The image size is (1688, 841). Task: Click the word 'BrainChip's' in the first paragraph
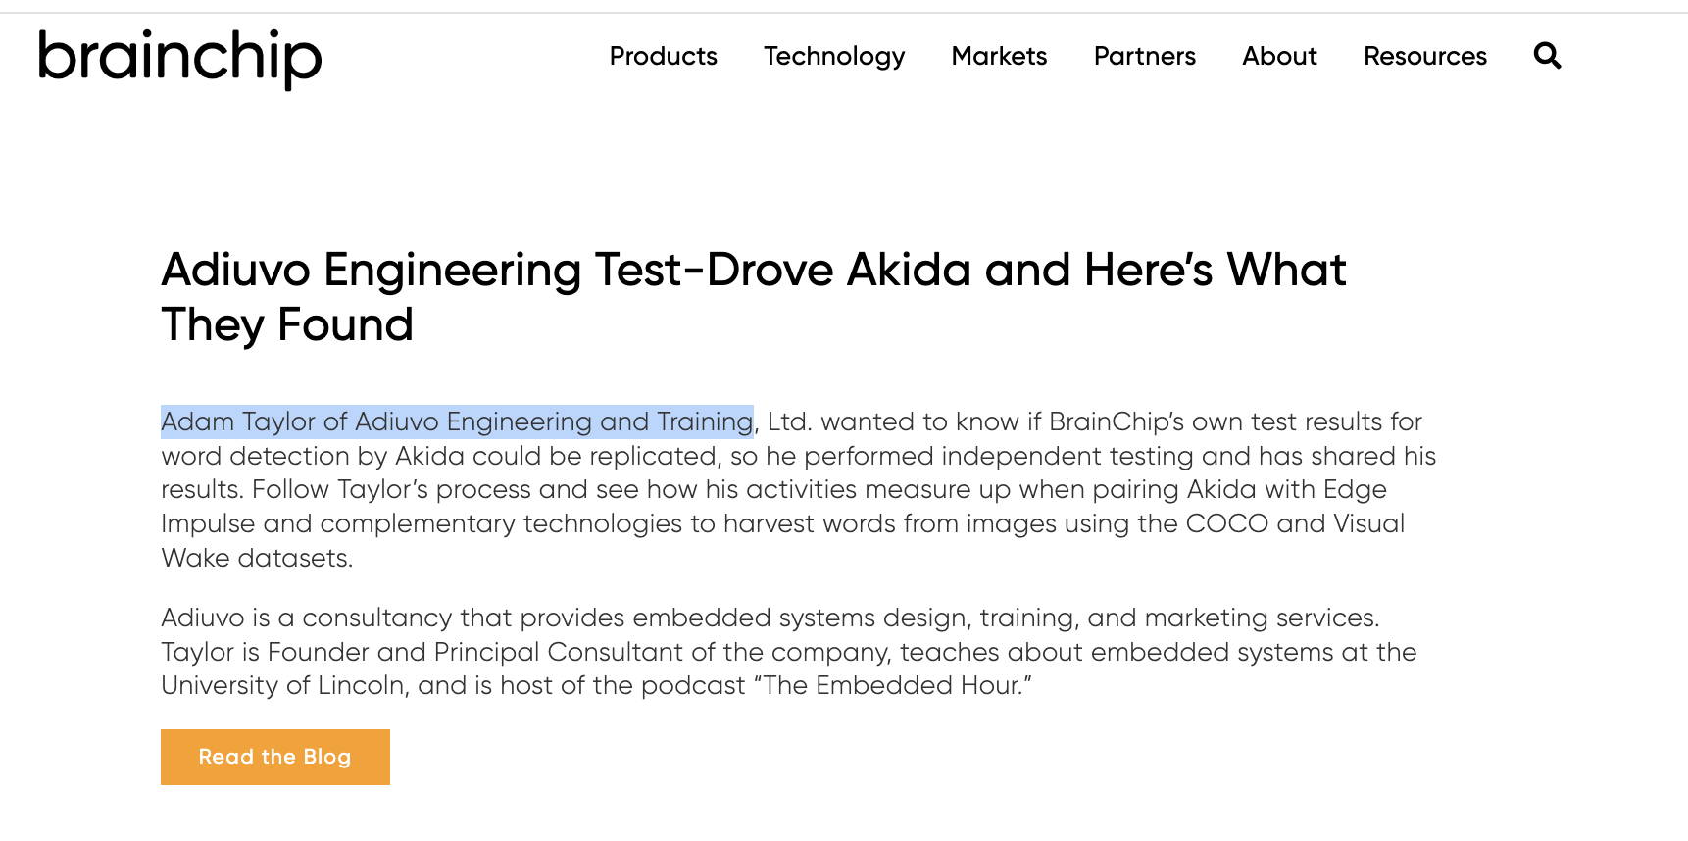point(1116,421)
